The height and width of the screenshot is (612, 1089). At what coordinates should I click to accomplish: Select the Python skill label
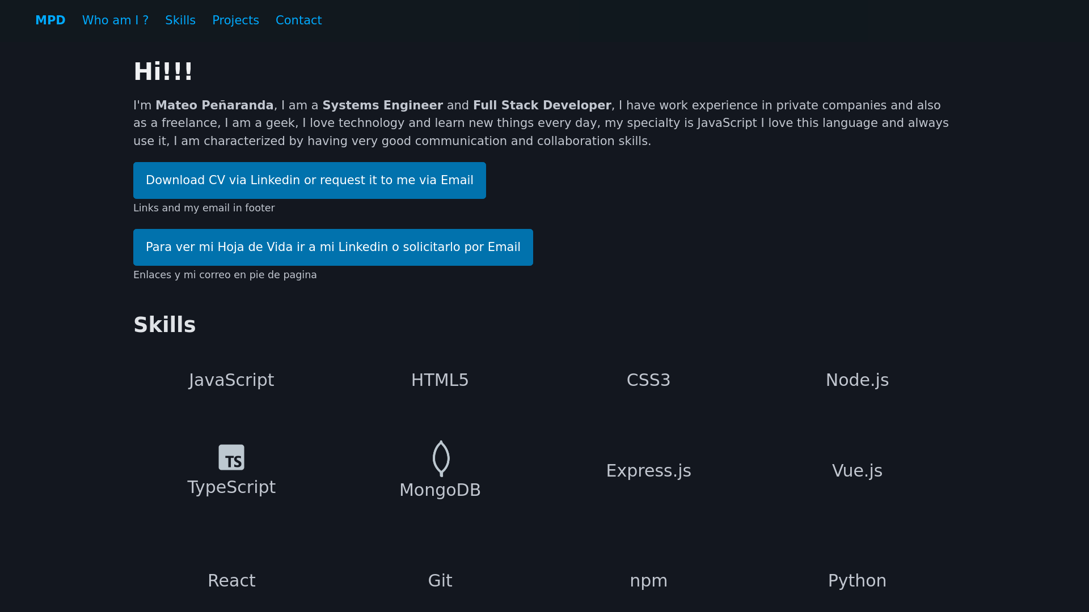coord(857,581)
